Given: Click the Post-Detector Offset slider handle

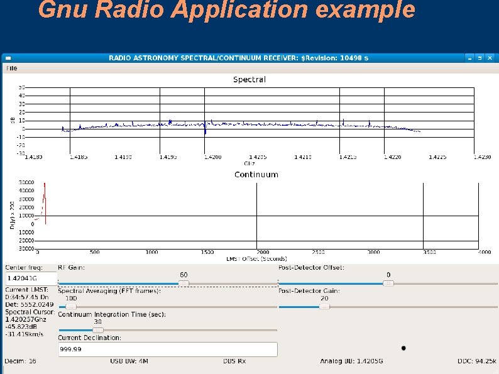Looking at the screenshot, I should click(x=388, y=283).
